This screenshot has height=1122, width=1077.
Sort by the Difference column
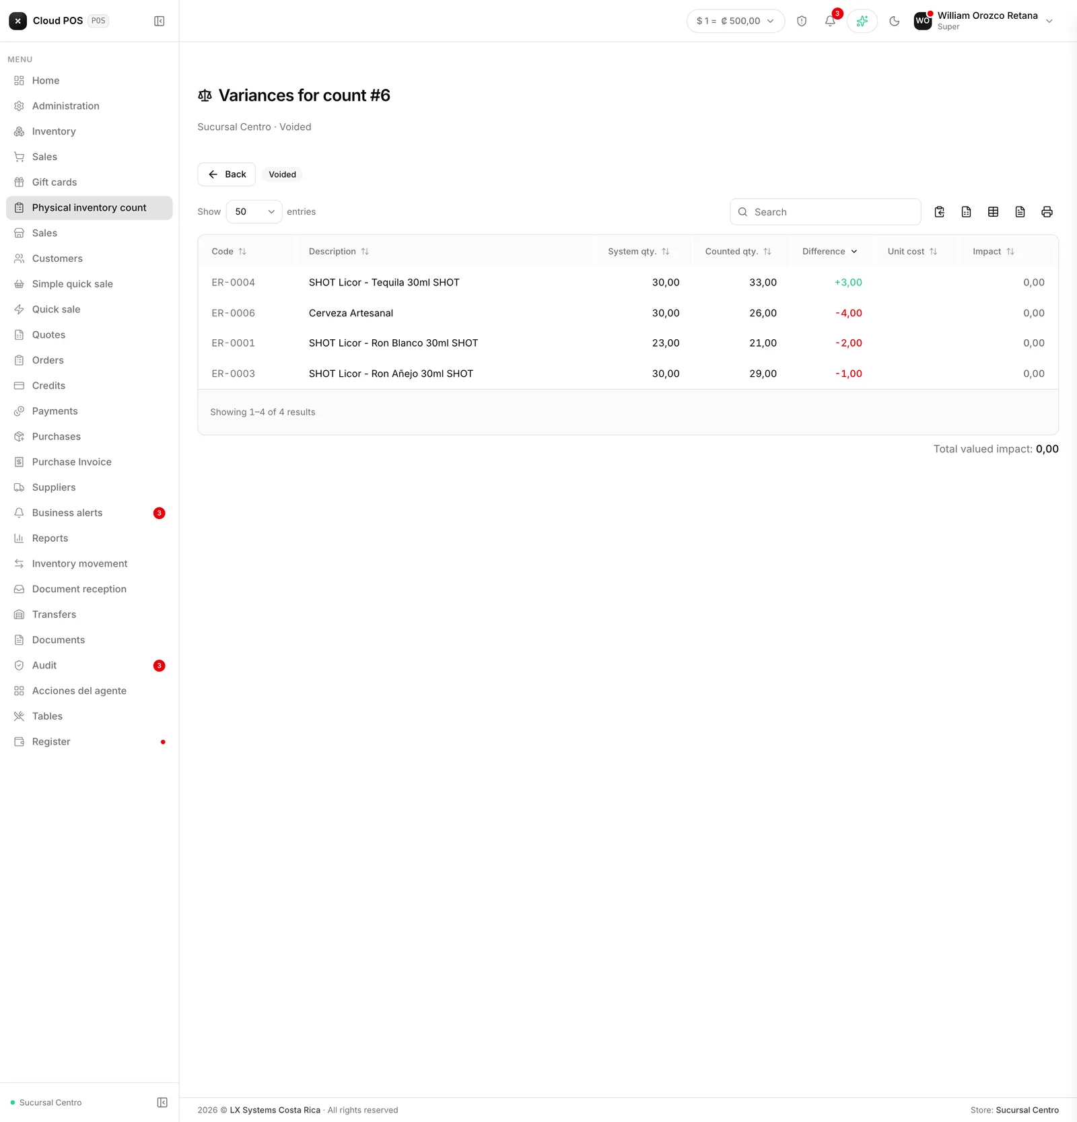click(829, 252)
